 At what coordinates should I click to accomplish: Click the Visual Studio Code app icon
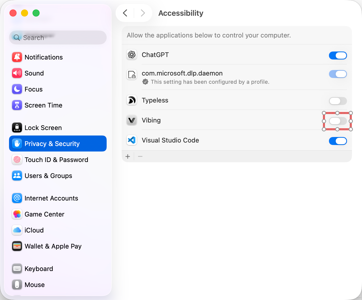point(131,140)
